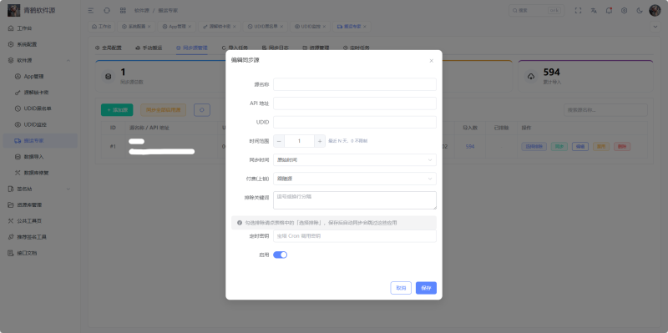Toggle fullscreen mode icon
Viewport: 668px width, 333px height.
pos(578,11)
